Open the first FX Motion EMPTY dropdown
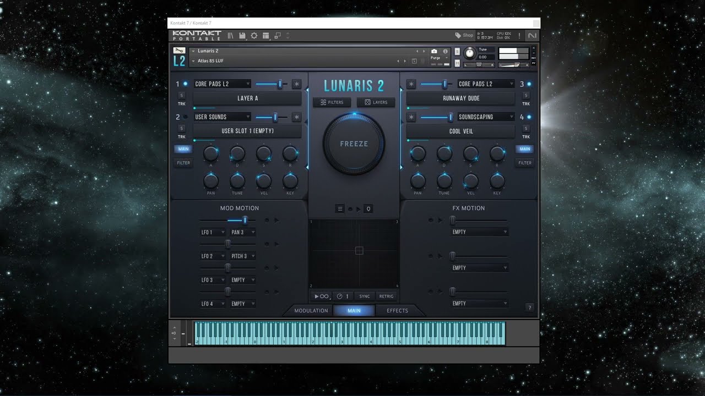Image resolution: width=705 pixels, height=396 pixels. 479,232
